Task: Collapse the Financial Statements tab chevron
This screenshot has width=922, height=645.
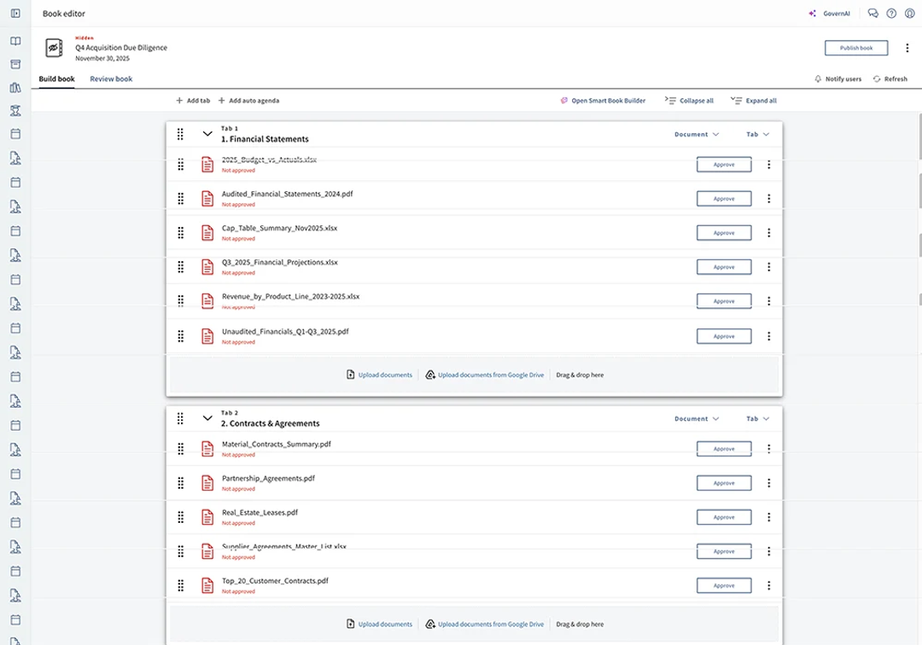Action: click(x=207, y=134)
